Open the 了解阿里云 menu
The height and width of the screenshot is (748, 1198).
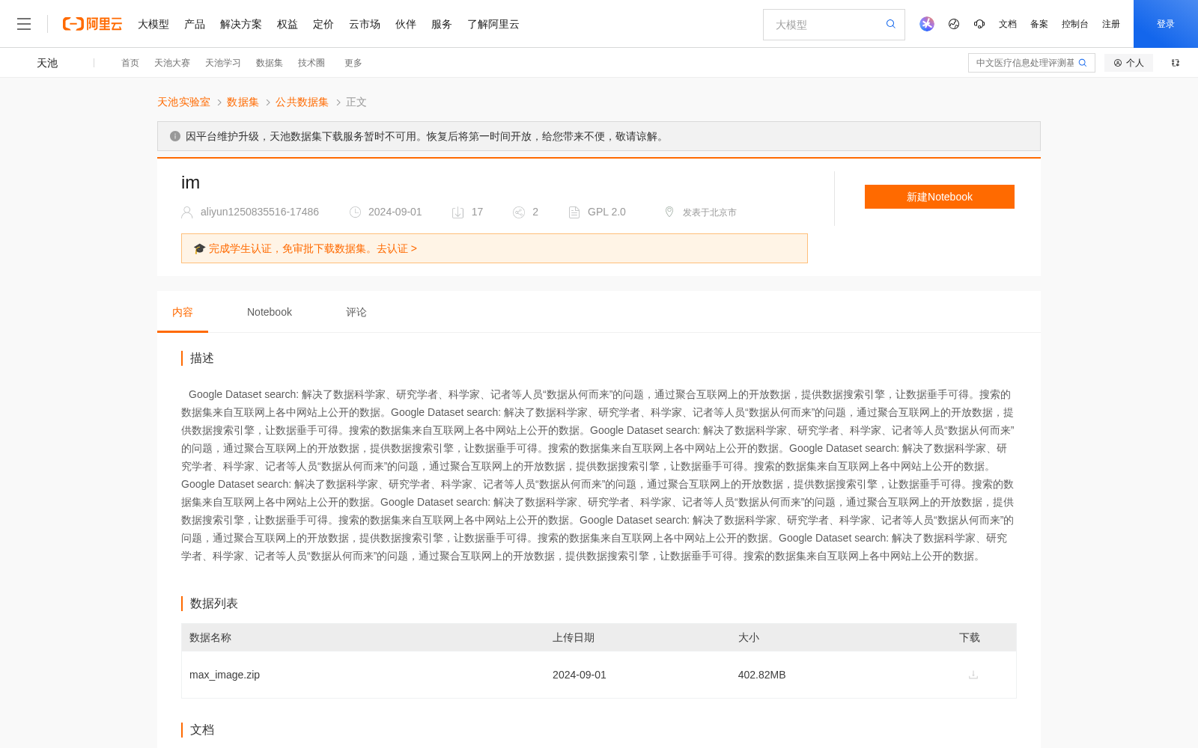(493, 24)
